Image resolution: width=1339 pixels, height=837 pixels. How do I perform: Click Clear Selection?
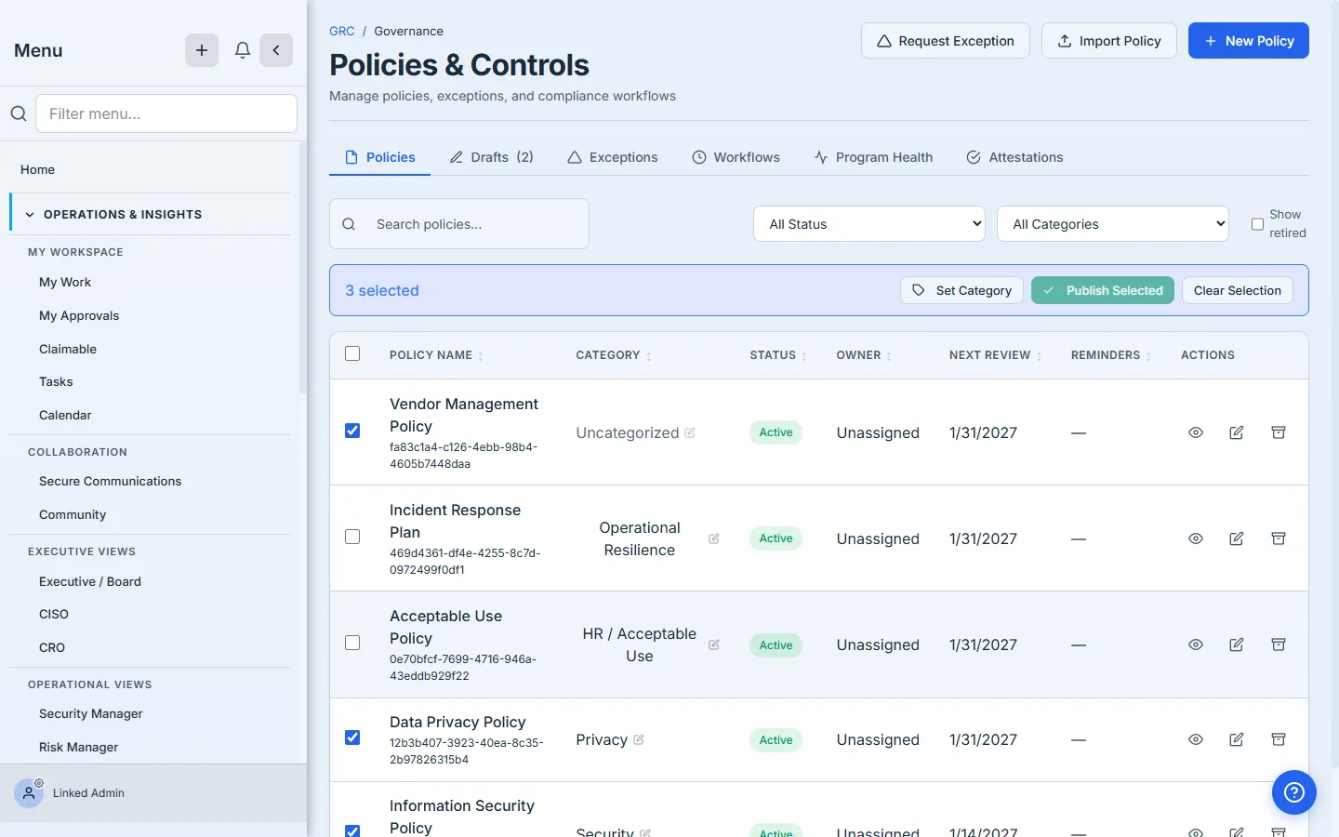pyautogui.click(x=1238, y=290)
